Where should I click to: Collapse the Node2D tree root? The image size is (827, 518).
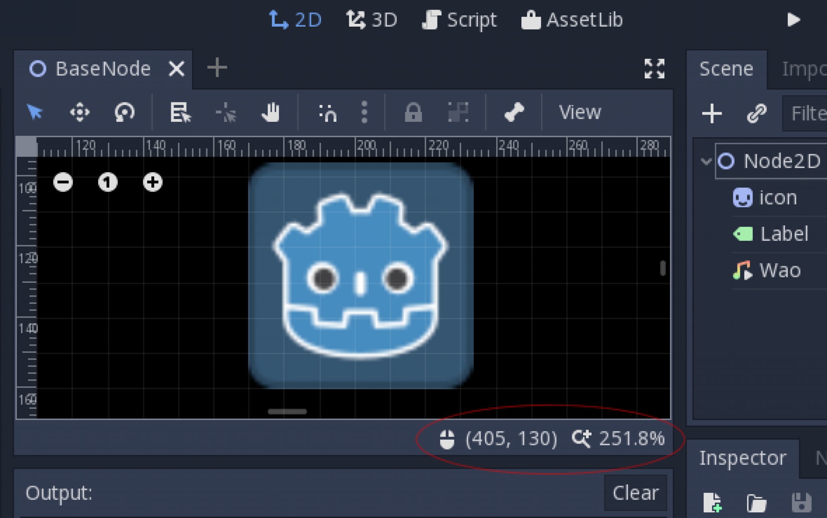(706, 161)
